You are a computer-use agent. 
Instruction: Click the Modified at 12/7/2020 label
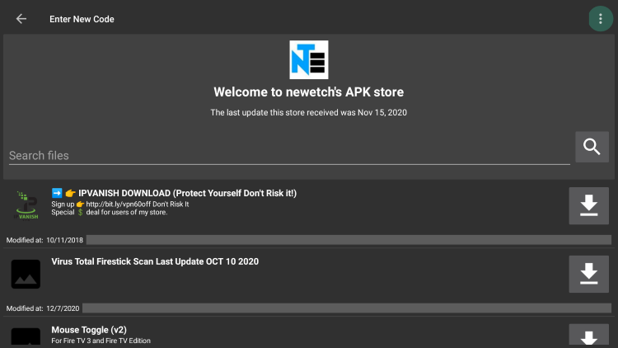click(43, 308)
